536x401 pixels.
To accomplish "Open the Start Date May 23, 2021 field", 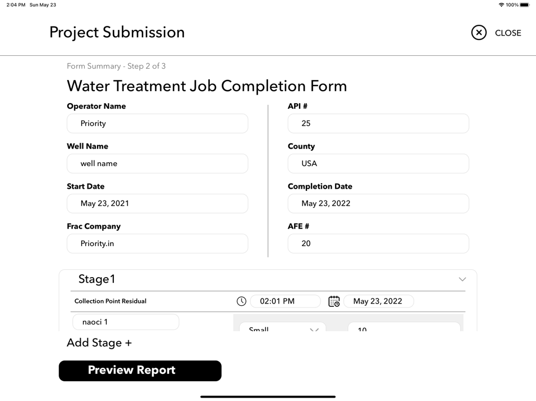I will tap(157, 203).
